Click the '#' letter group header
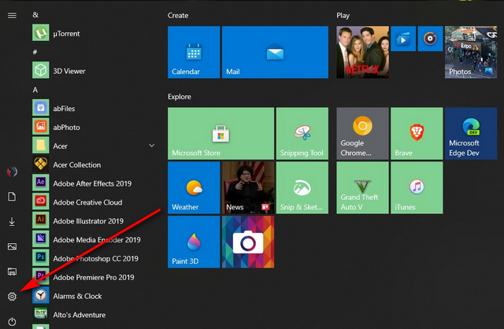This screenshot has height=329, width=504. click(x=35, y=52)
